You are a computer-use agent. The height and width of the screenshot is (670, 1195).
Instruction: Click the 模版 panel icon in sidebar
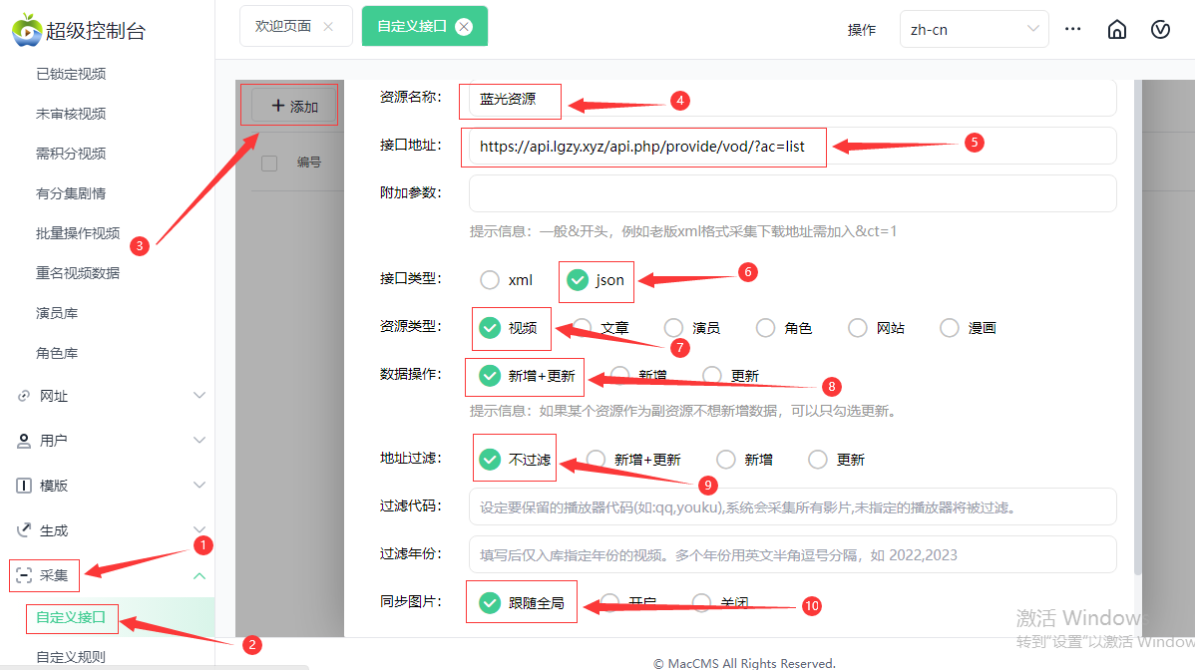(26, 486)
